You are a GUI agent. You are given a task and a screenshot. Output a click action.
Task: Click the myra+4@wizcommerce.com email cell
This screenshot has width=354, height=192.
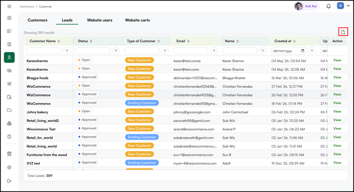point(195,164)
